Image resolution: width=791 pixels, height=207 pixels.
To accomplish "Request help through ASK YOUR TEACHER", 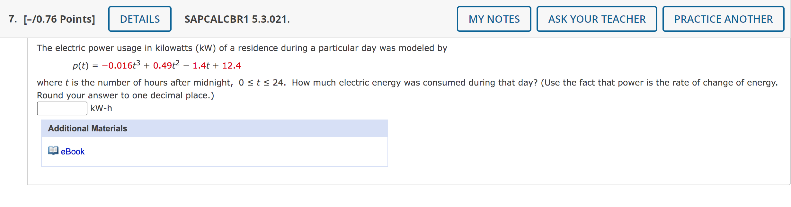I will pos(597,19).
